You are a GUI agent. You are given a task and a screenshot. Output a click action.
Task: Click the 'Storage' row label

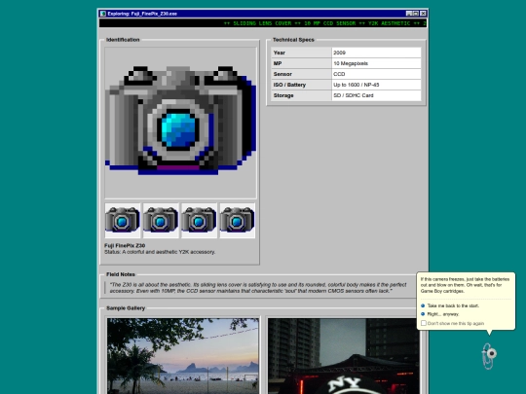[x=301, y=95]
